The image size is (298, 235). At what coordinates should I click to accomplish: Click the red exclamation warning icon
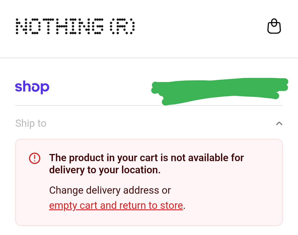click(x=35, y=158)
